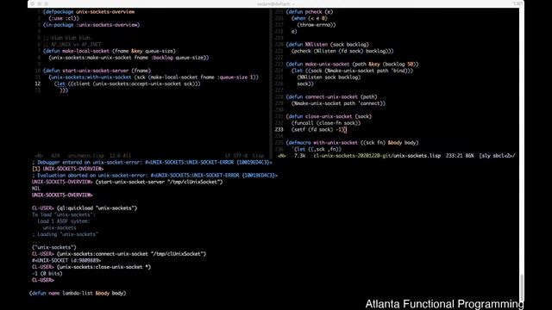The width and height of the screenshot is (552, 310).
Task: Click the empty UNIX-SOCKETS-OVERVIEW> prompt
Action: pos(62,195)
